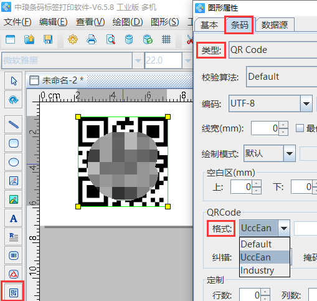Click the database with green check icon

point(148,39)
